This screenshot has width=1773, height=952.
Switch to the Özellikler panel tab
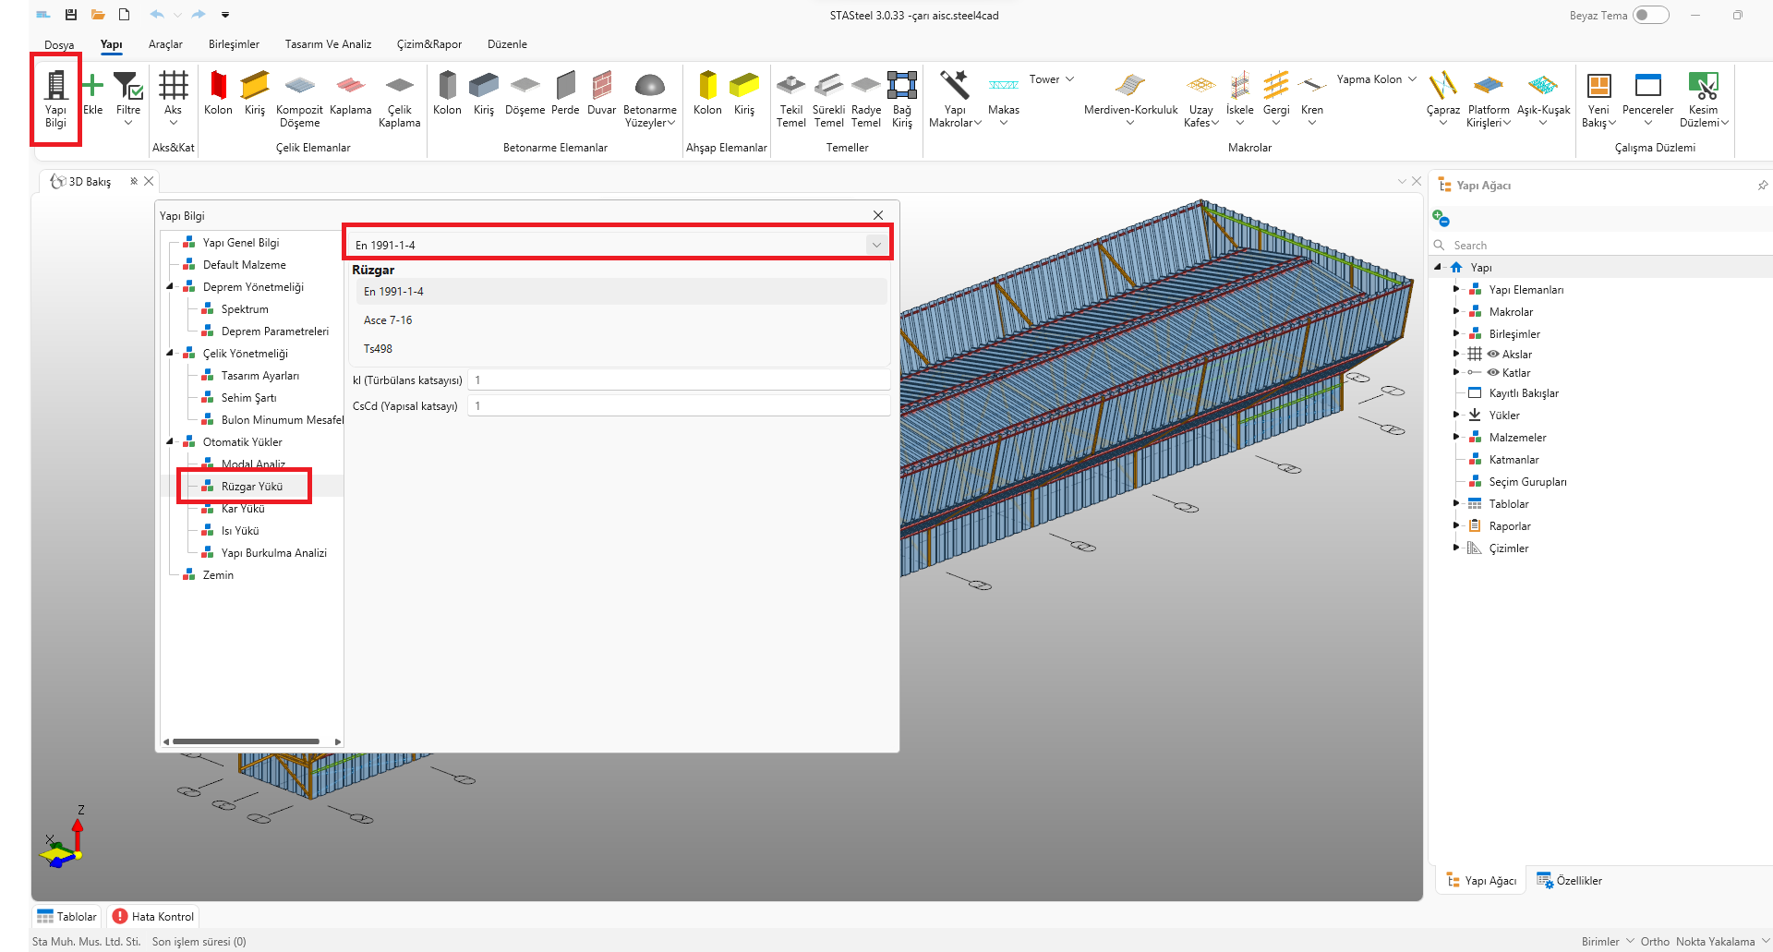click(1570, 881)
